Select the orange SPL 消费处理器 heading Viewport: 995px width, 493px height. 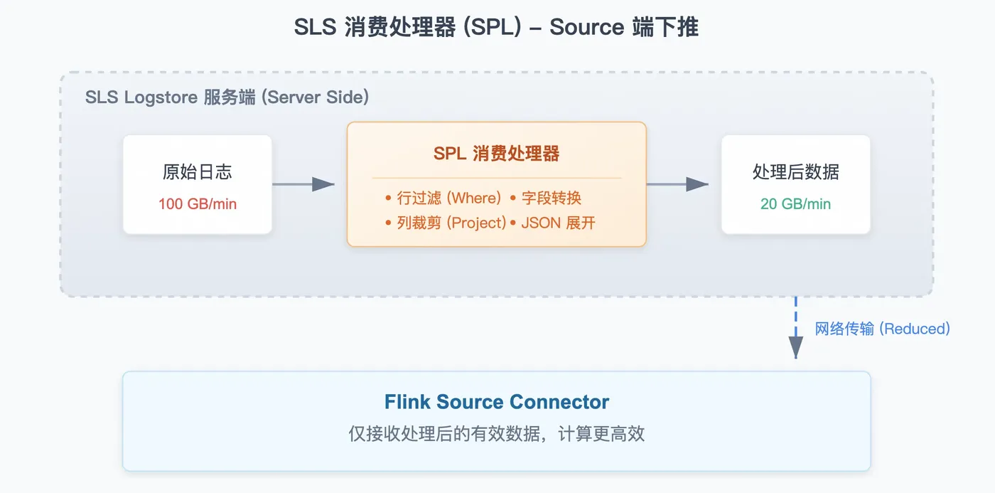496,154
